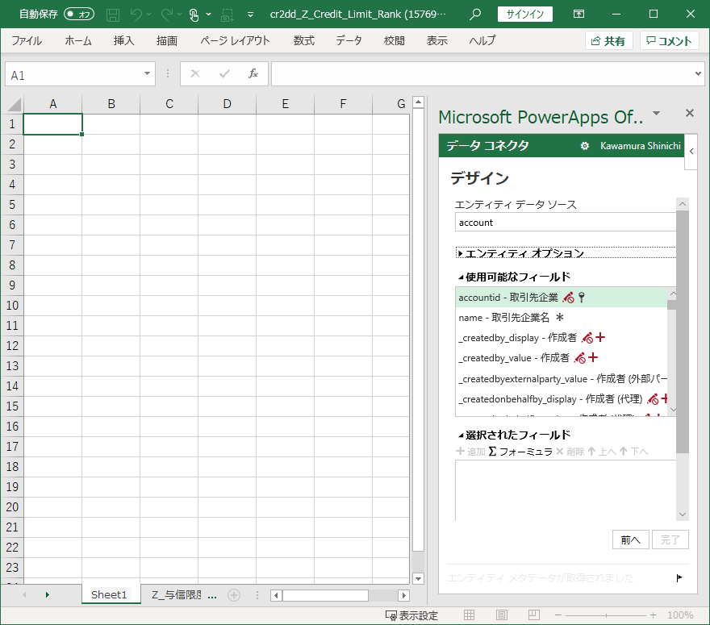710x625 pixels.
Task: Switch to the ホーム tab
Action: (x=78, y=41)
